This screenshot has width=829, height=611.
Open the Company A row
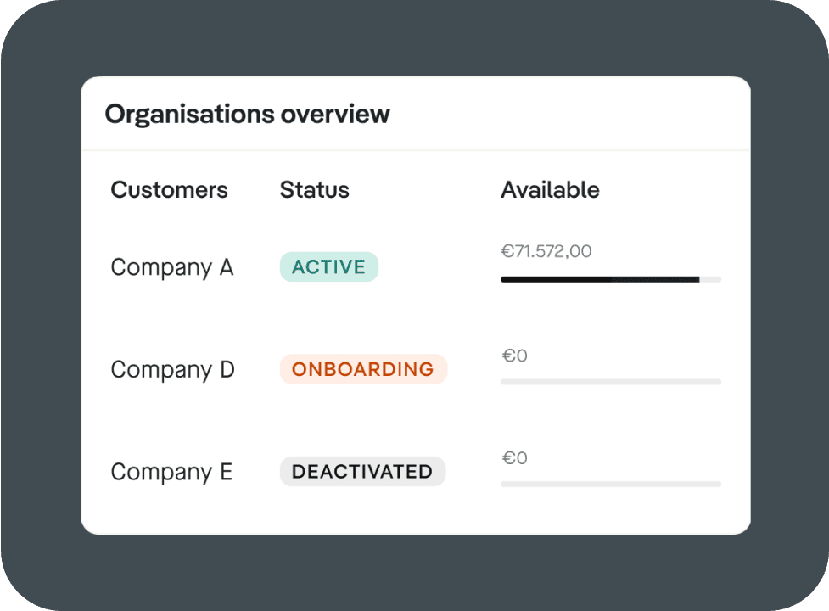pyautogui.click(x=416, y=267)
